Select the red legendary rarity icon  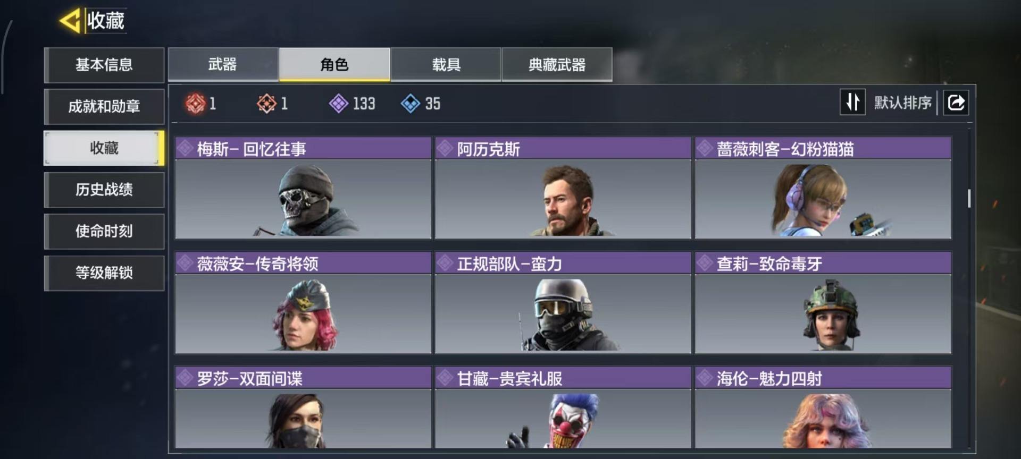pyautogui.click(x=195, y=103)
